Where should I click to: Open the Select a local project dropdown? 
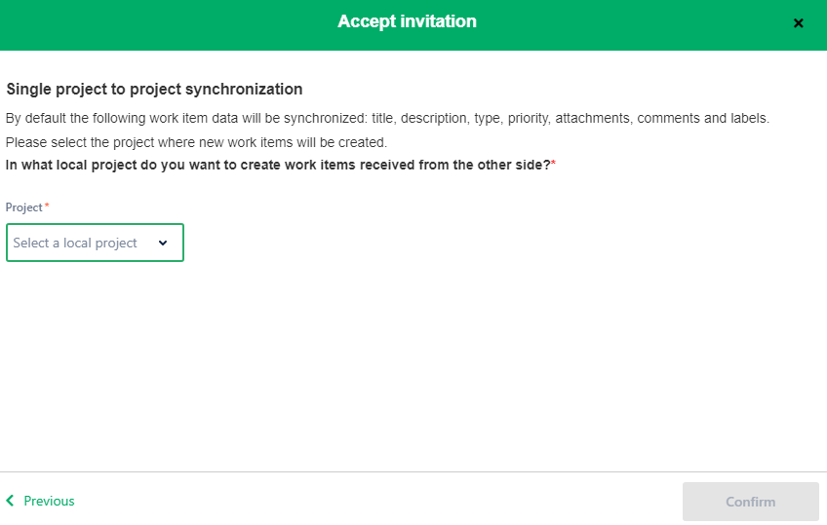[x=95, y=243]
